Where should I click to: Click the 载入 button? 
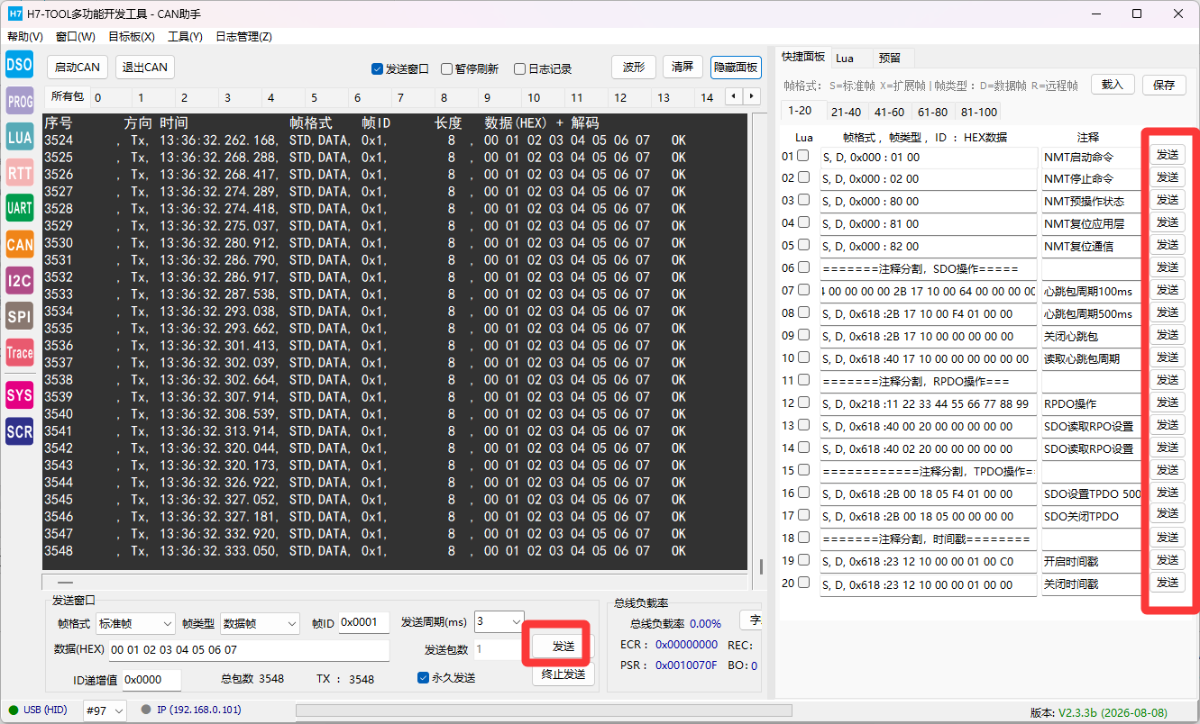coord(1113,85)
